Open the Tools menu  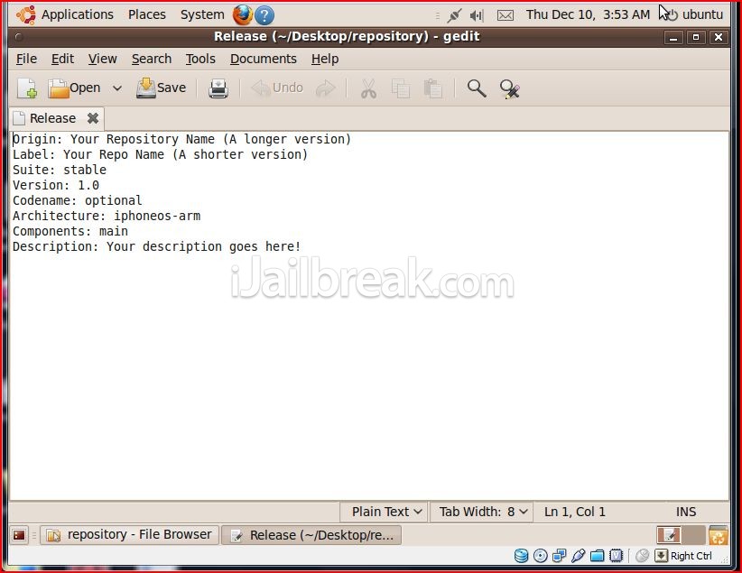click(x=200, y=60)
